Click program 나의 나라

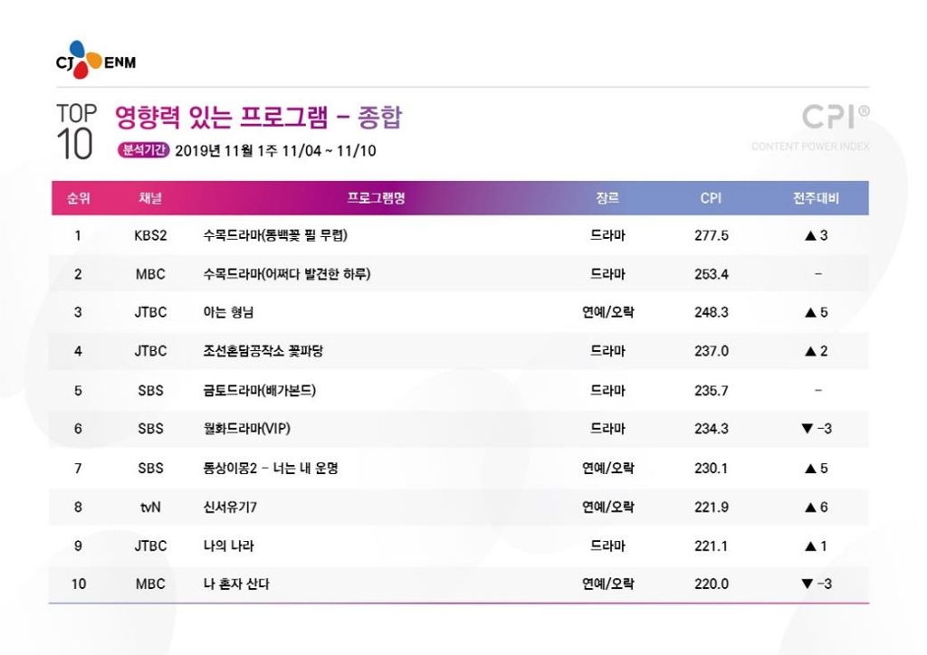tap(228, 546)
